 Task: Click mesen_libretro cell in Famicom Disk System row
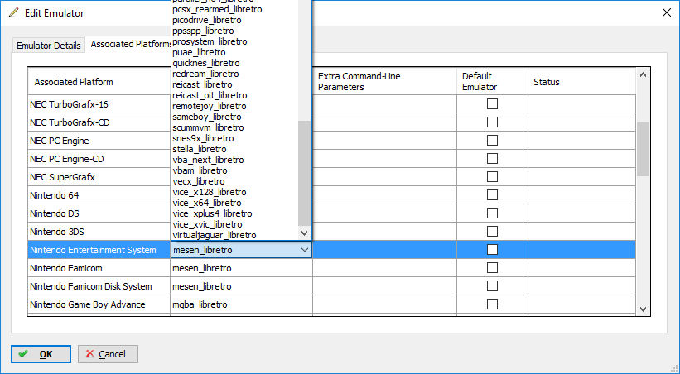click(x=241, y=286)
